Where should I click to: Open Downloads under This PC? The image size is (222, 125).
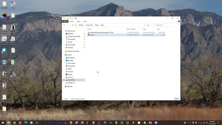point(71,66)
